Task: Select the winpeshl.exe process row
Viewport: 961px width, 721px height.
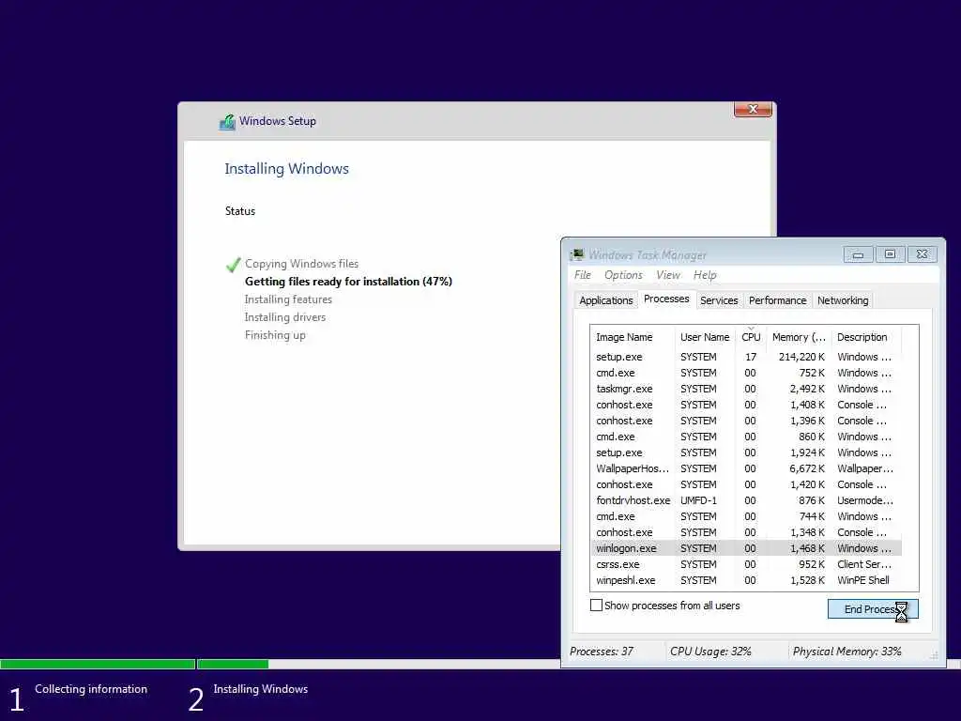Action: 746,580
